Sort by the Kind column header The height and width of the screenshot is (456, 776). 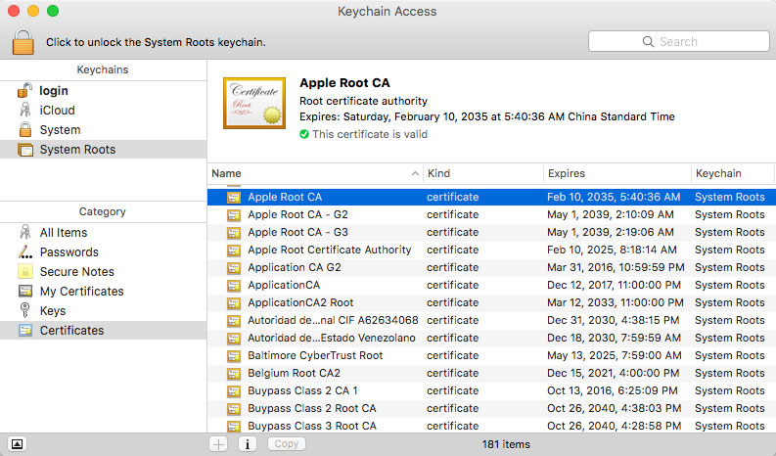tap(483, 173)
